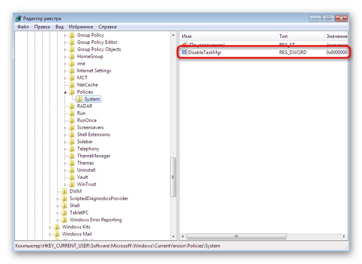Screen dimensions: 362x264
Task: Open the Вид menu
Action: [x=59, y=27]
